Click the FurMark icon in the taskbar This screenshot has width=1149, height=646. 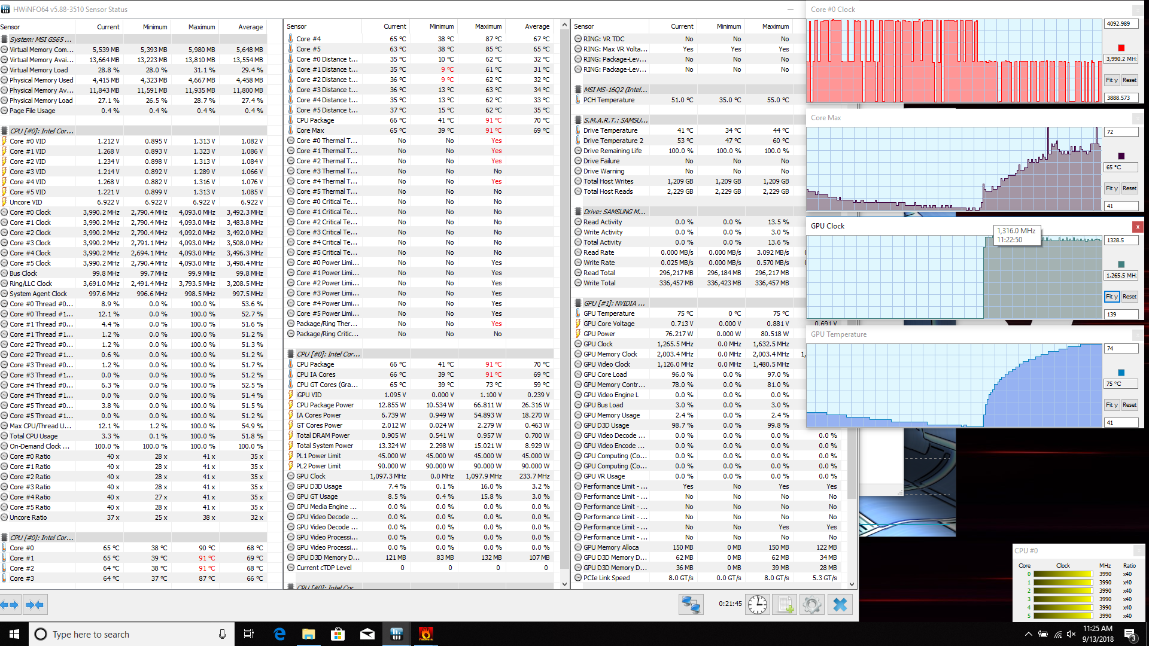coord(425,634)
